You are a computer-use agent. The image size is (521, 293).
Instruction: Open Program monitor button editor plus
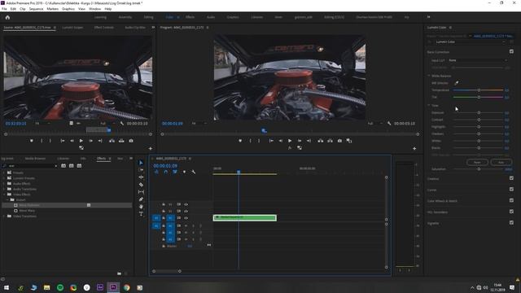(x=414, y=148)
